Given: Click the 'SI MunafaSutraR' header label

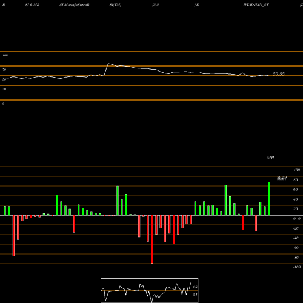Looking at the screenshot, I should point(75,5).
